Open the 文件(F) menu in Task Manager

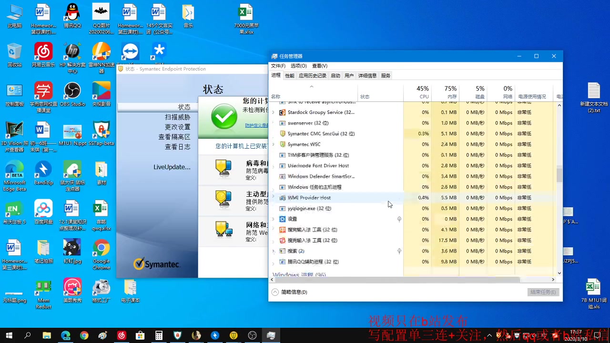278,66
